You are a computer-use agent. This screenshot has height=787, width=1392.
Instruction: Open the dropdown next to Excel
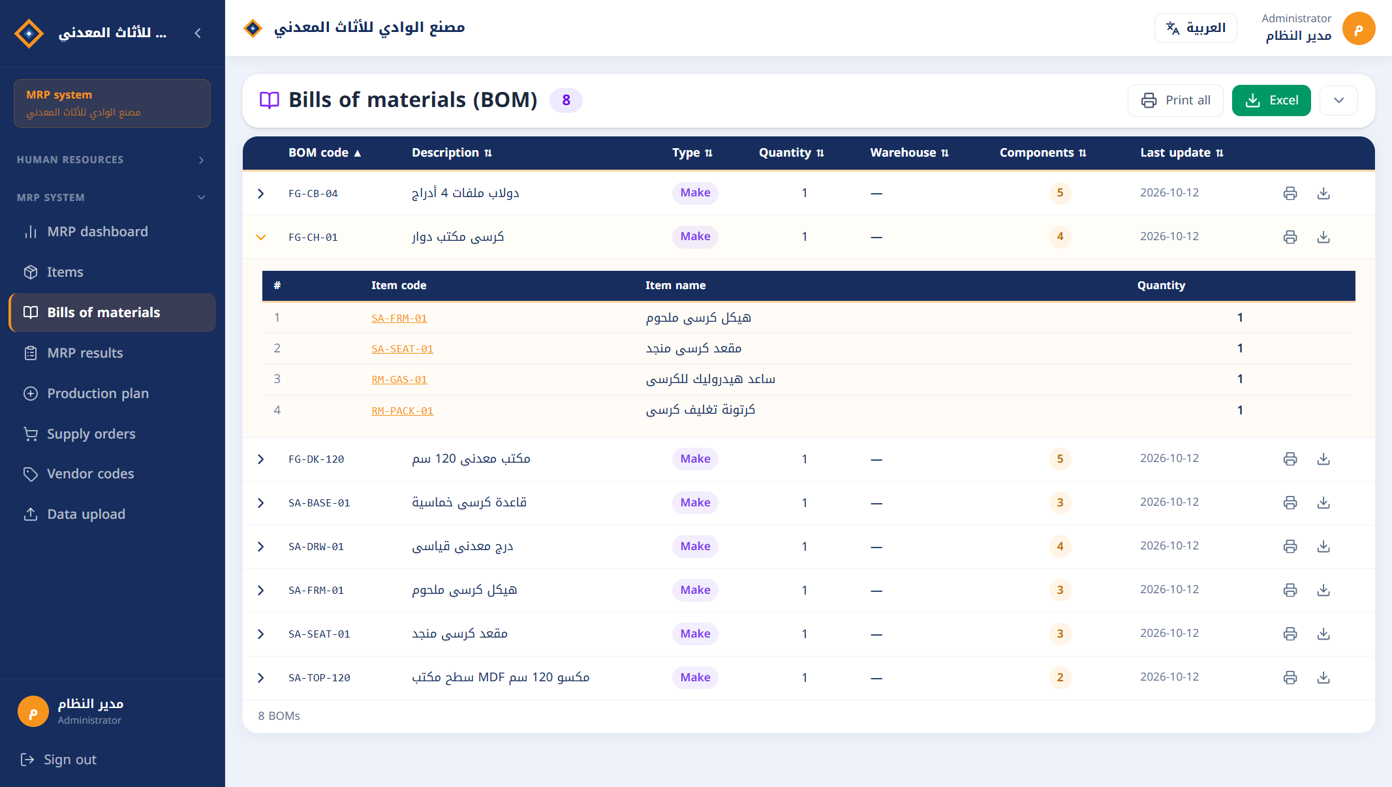(1338, 100)
